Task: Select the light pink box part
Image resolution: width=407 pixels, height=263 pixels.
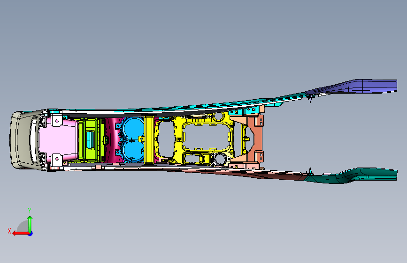Action: coord(58,140)
